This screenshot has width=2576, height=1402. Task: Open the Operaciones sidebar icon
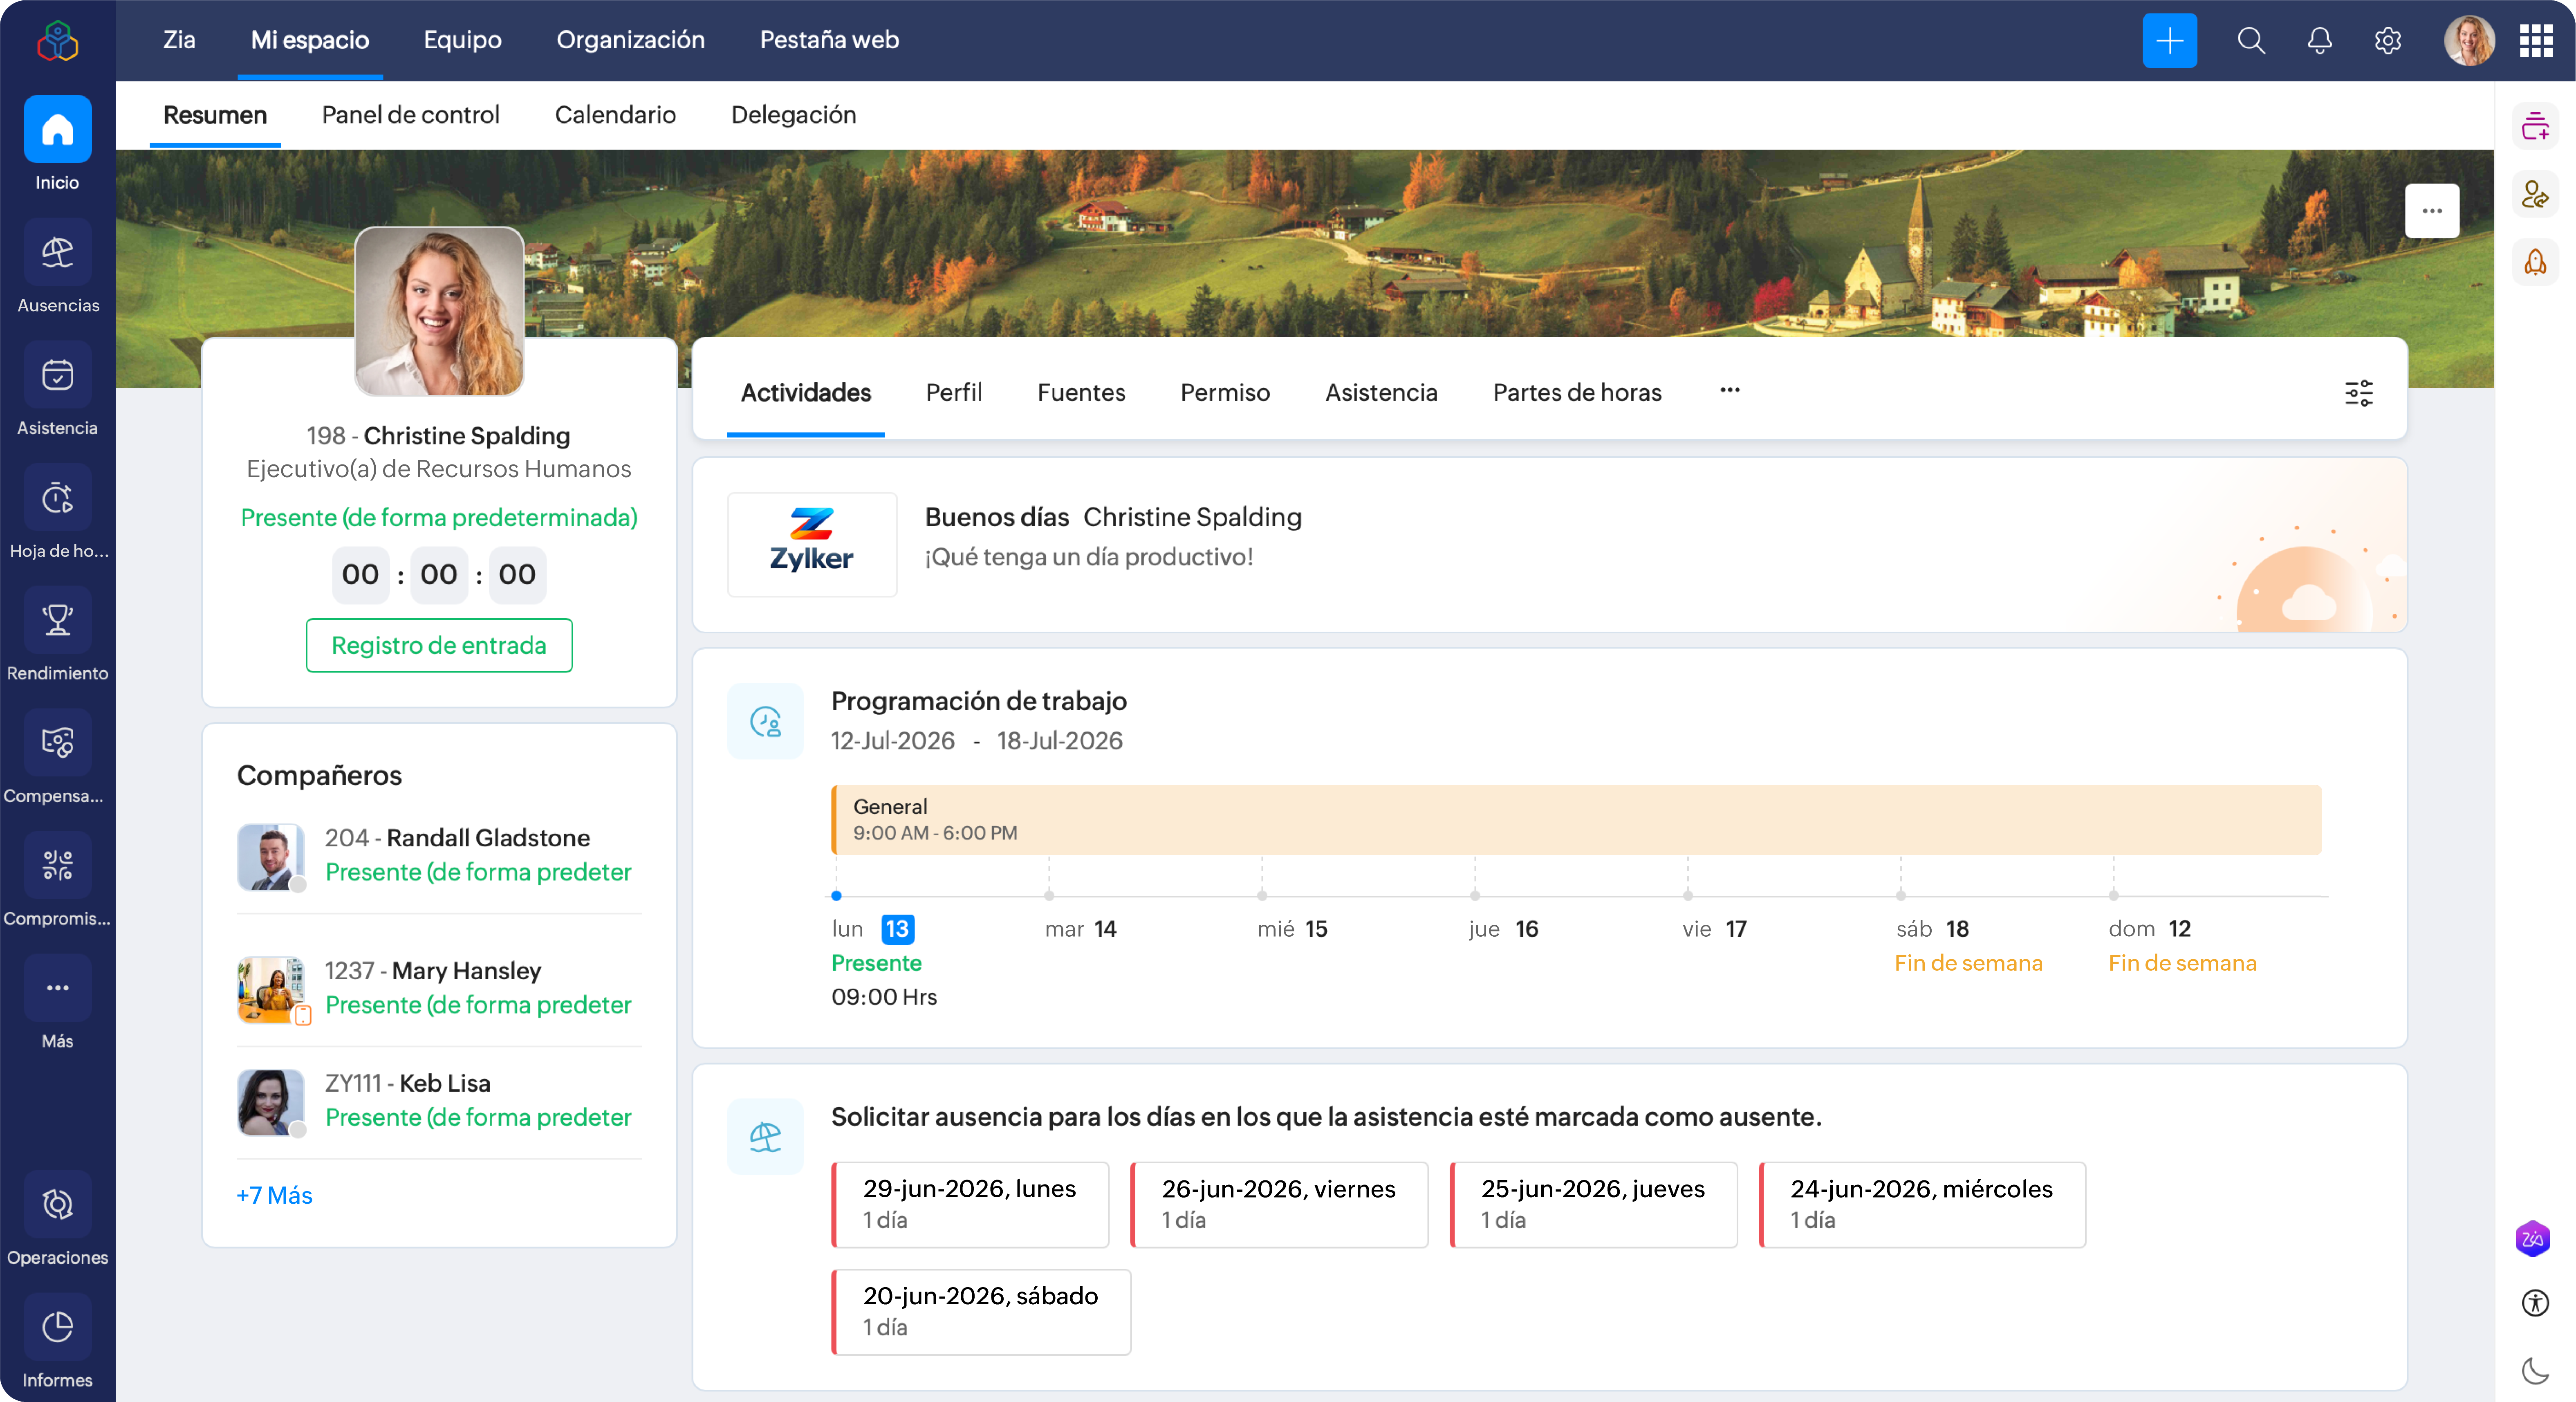point(57,1204)
